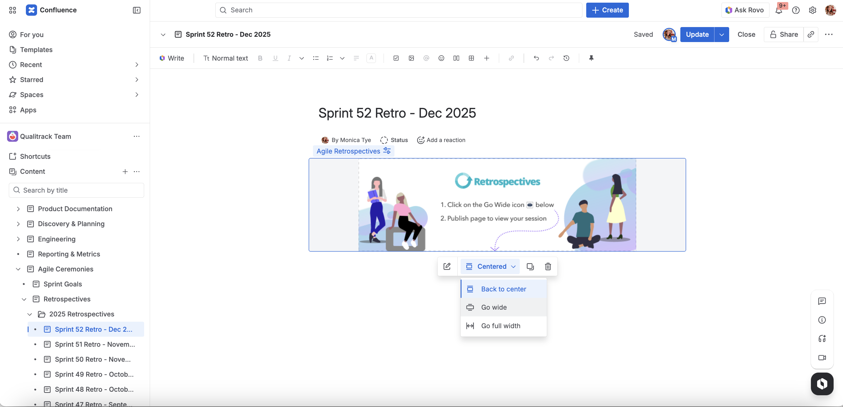Insert an emoji from the toolbar
The height and width of the screenshot is (407, 843).
(441, 58)
